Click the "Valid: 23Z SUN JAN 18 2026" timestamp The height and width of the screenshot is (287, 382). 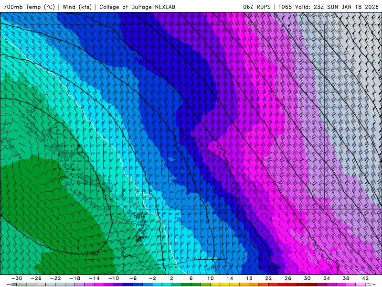337,7
